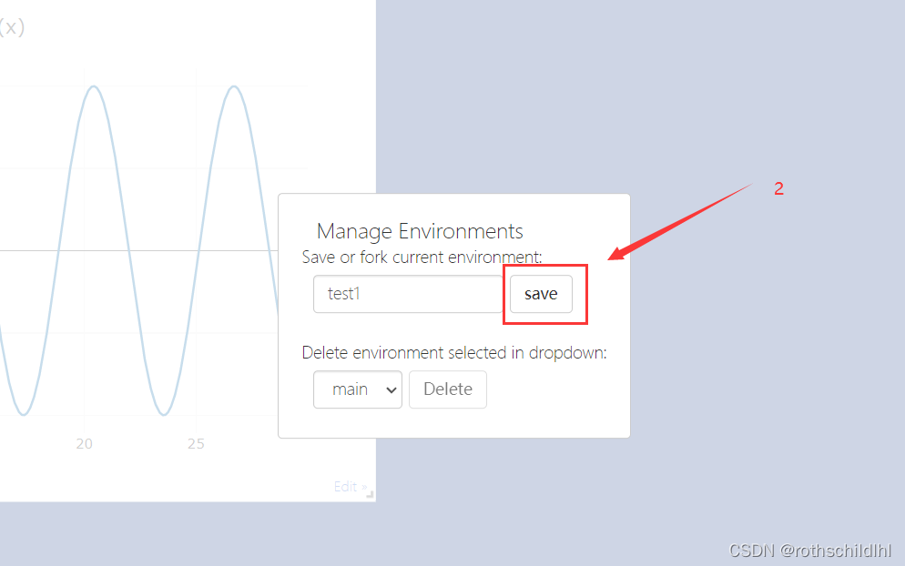905x566 pixels.
Task: Click the x-axis tick label 25
Action: [x=196, y=444]
